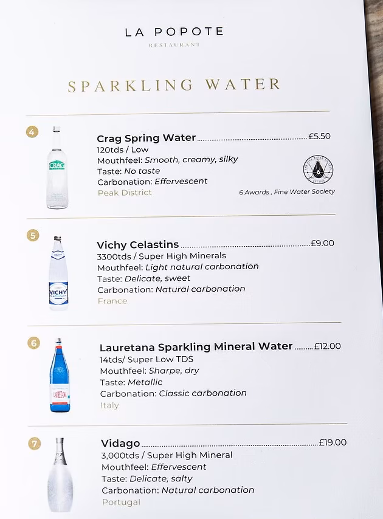Click the £19.00 price
Screen dimensions: 383x519
[x=333, y=442]
